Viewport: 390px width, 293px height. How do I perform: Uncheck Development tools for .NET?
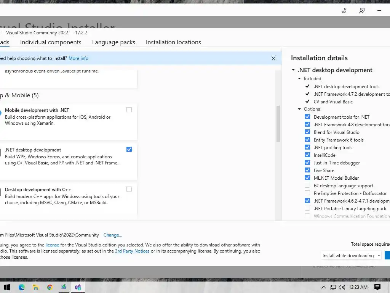coord(307,117)
